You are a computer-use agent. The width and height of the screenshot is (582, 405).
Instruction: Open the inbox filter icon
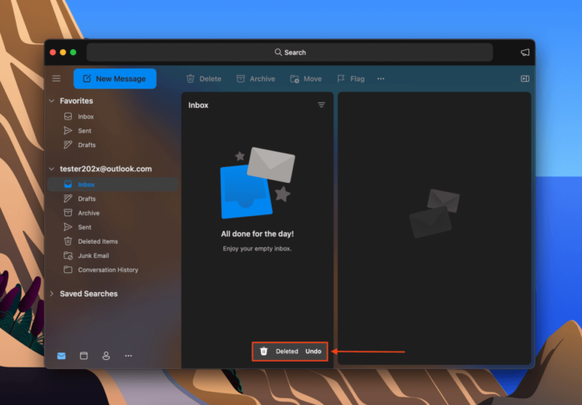pyautogui.click(x=321, y=105)
